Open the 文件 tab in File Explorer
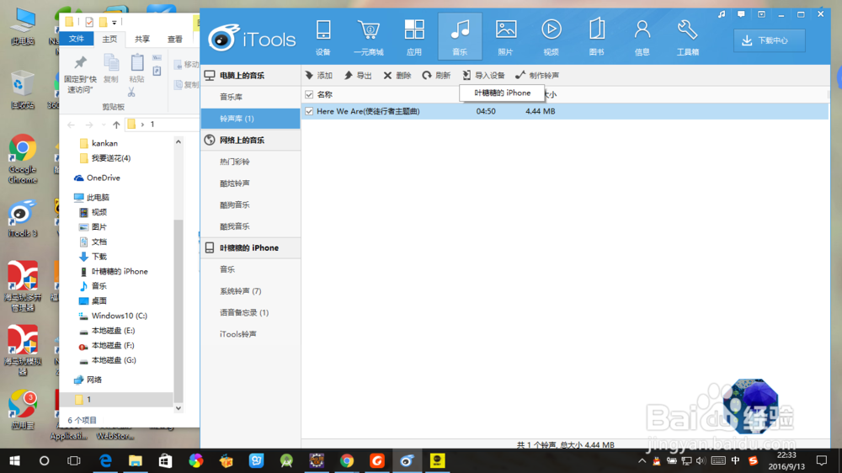Screen dimensions: 842x473 [x=77, y=39]
